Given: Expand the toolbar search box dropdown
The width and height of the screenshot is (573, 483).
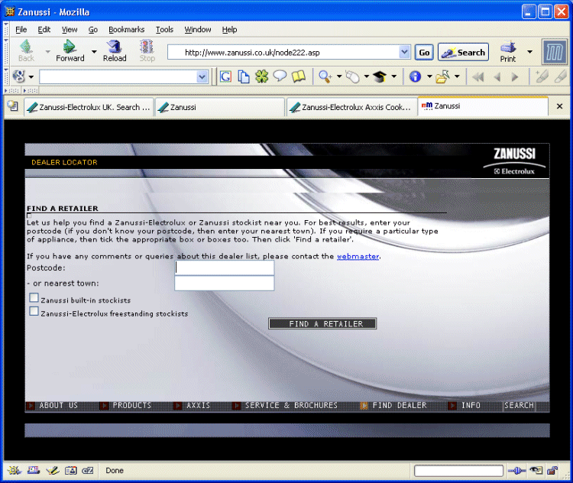Looking at the screenshot, I should click(202, 76).
